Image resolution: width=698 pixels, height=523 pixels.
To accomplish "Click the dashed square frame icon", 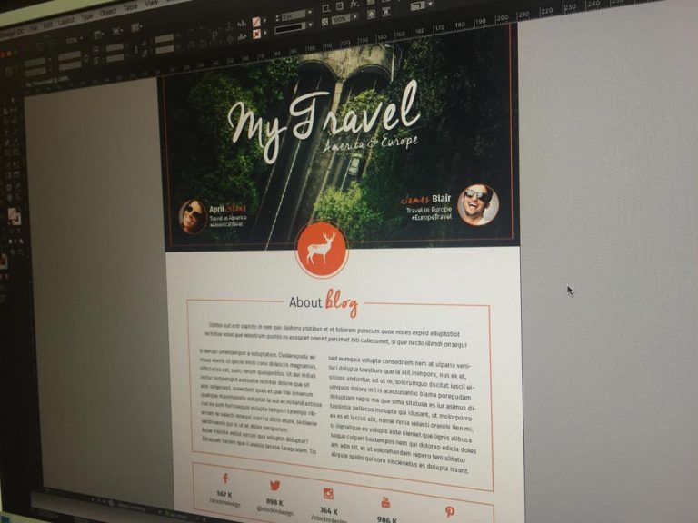I will (325, 8).
